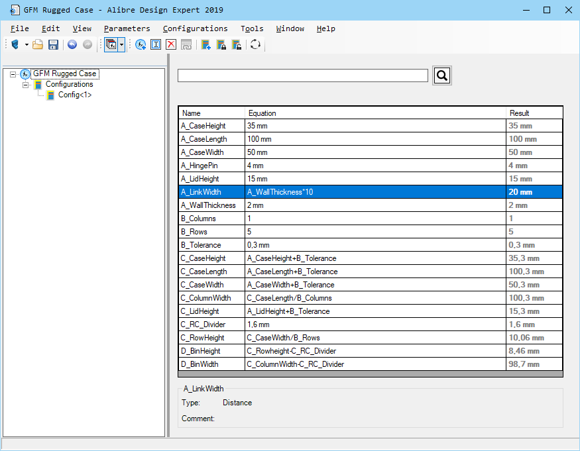Open the Edit menu
This screenshot has height=451, width=580.
point(50,28)
